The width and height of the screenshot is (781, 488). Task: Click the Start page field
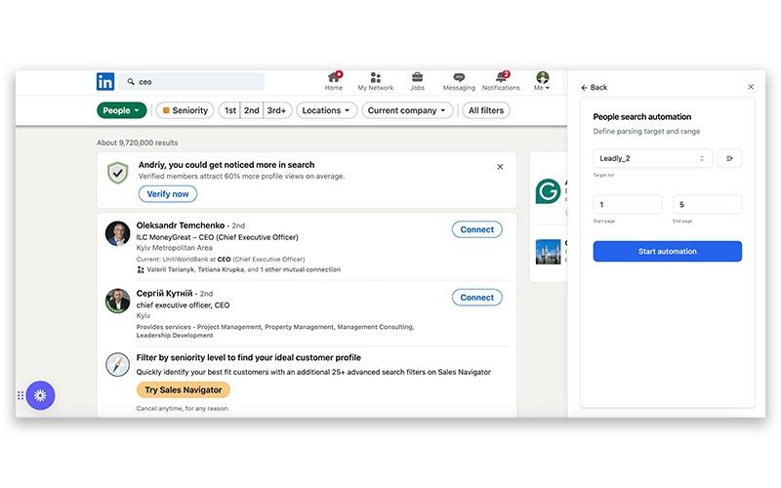click(x=628, y=205)
